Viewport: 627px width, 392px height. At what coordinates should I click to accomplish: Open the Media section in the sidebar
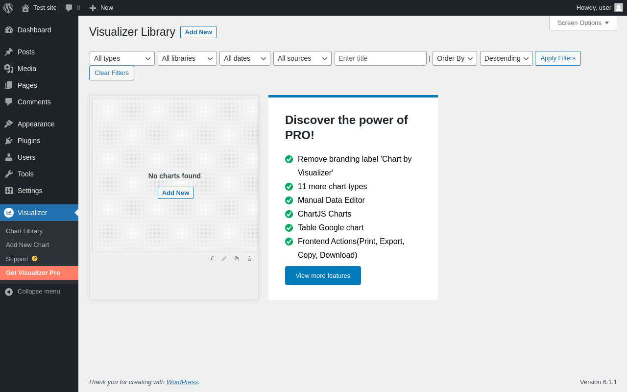(39, 69)
